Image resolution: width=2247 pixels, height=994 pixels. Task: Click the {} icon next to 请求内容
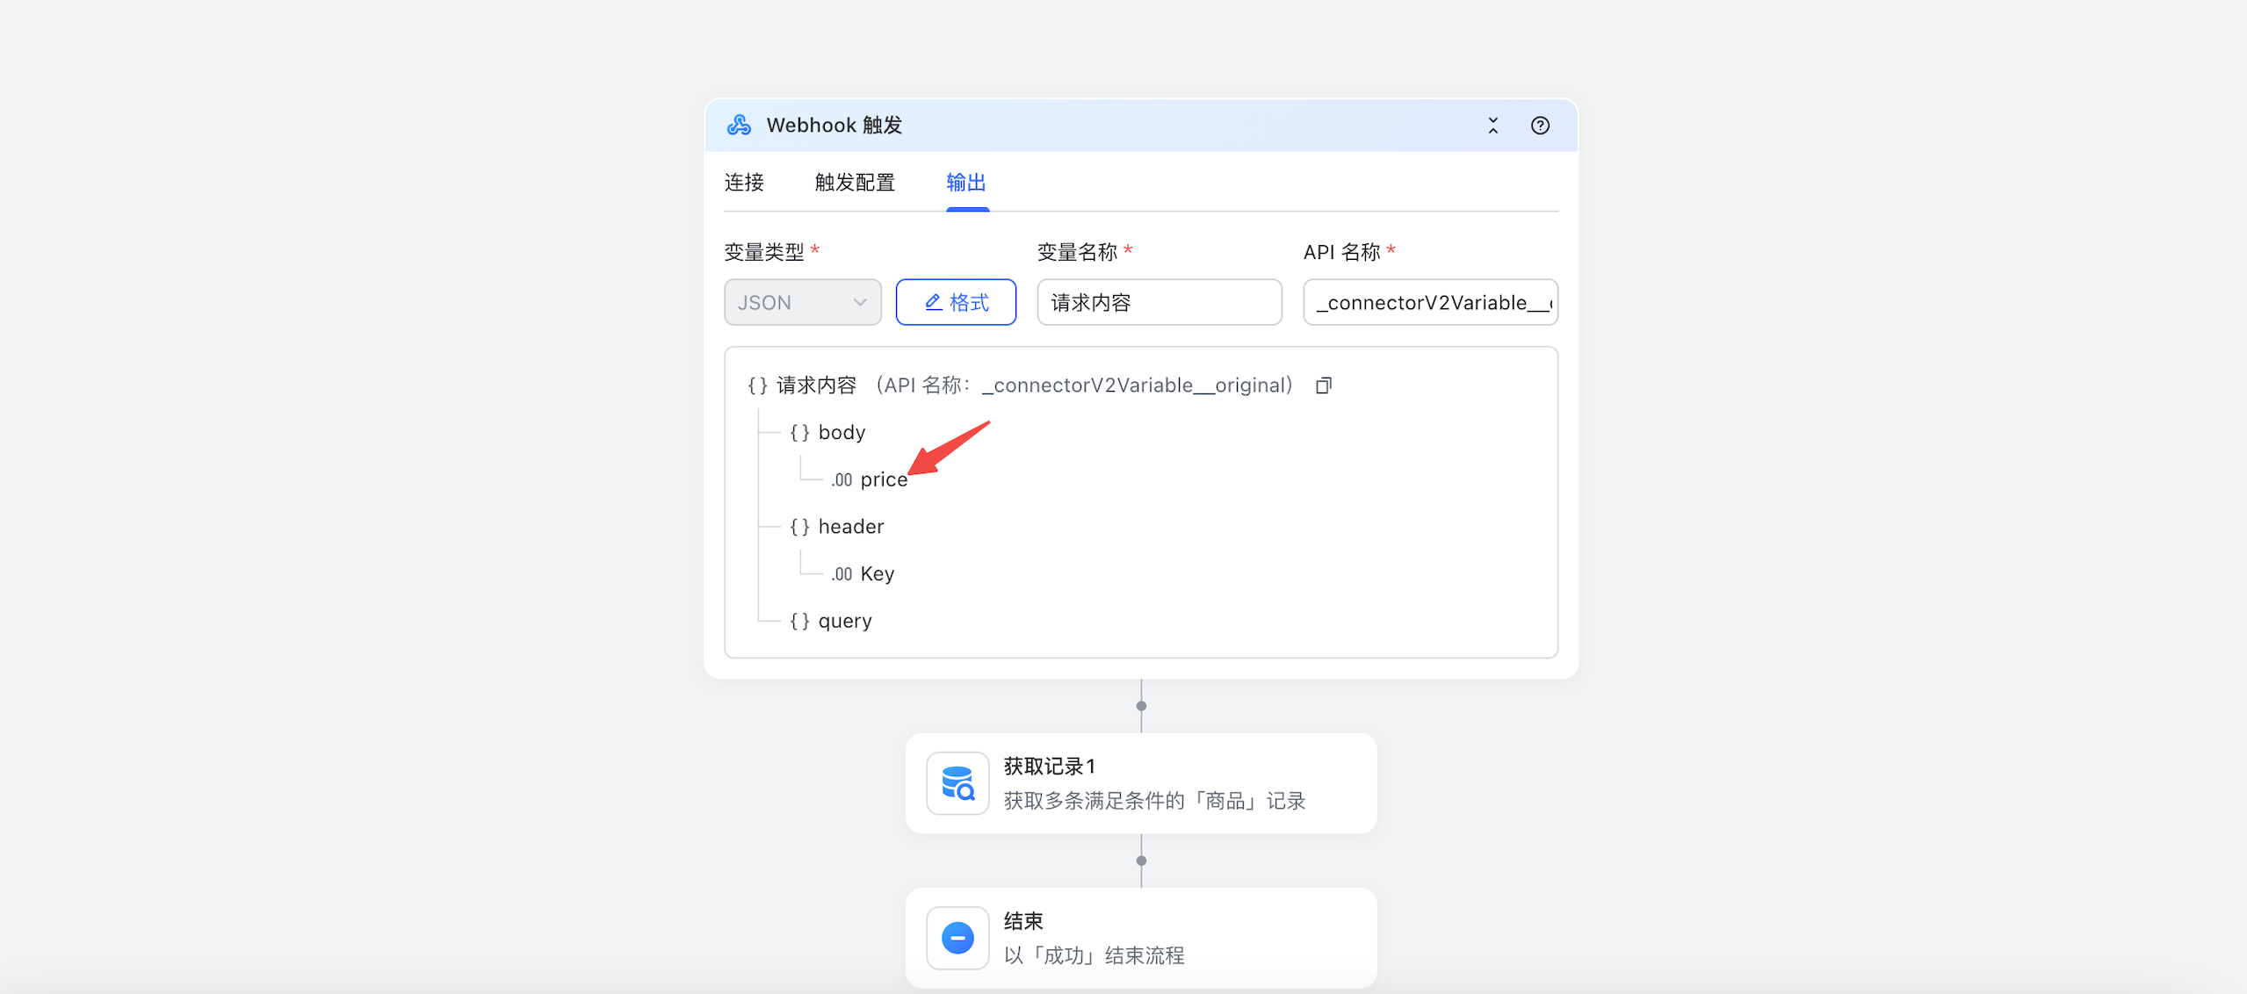click(x=757, y=385)
